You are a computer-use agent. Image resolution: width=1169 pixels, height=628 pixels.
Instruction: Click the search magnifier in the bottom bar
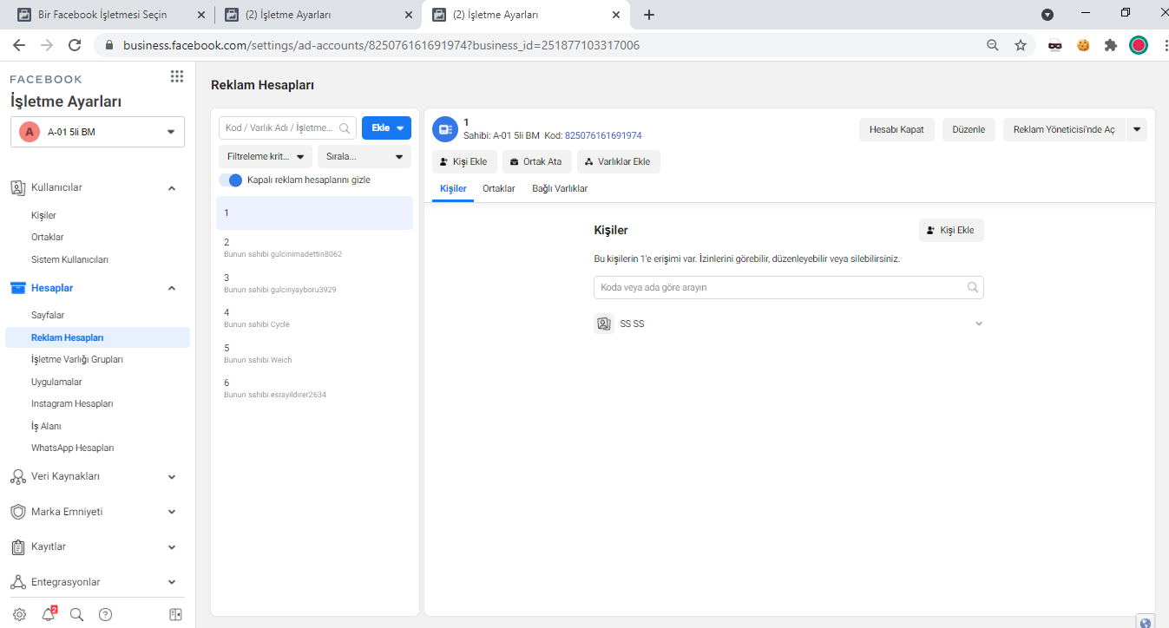76,614
